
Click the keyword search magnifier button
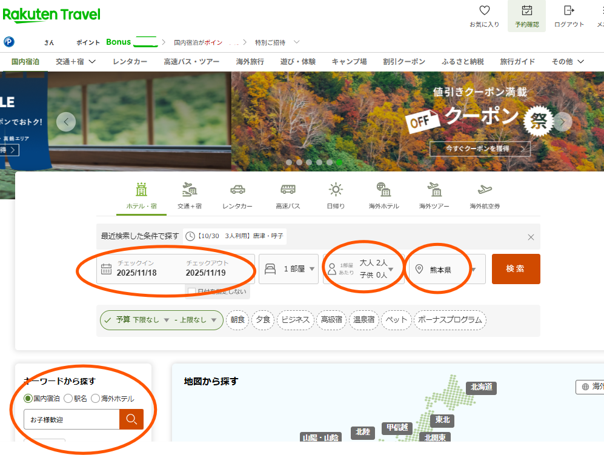tap(131, 419)
